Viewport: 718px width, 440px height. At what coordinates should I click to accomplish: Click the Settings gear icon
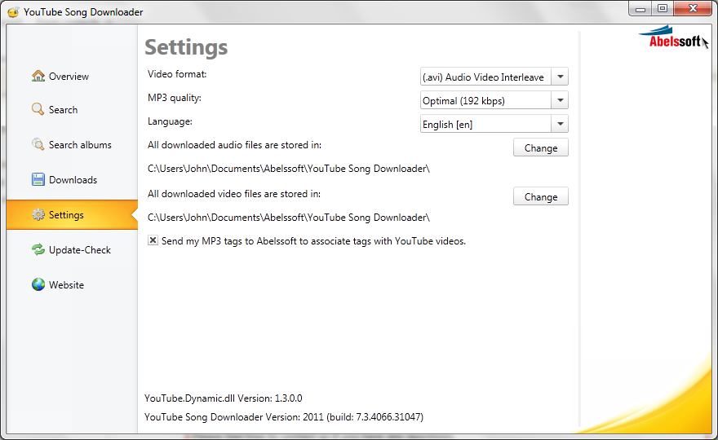[38, 214]
